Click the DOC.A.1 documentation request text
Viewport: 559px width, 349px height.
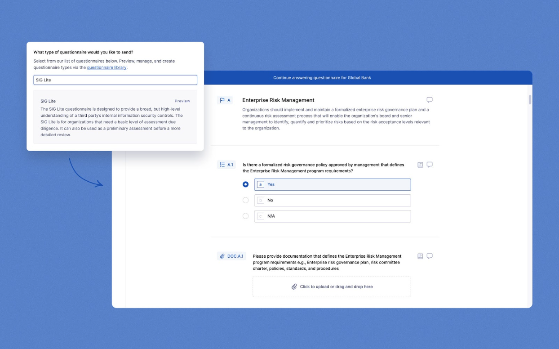click(x=327, y=262)
